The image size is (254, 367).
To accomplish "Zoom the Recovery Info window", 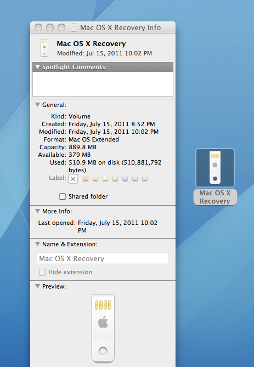I will tap(61, 27).
